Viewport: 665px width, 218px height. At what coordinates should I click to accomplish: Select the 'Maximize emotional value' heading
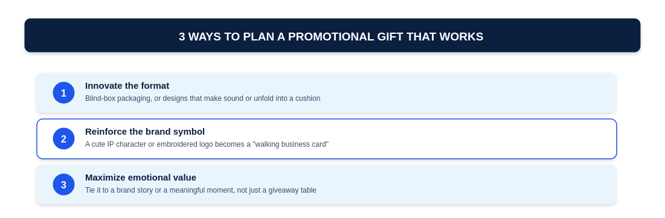point(141,178)
